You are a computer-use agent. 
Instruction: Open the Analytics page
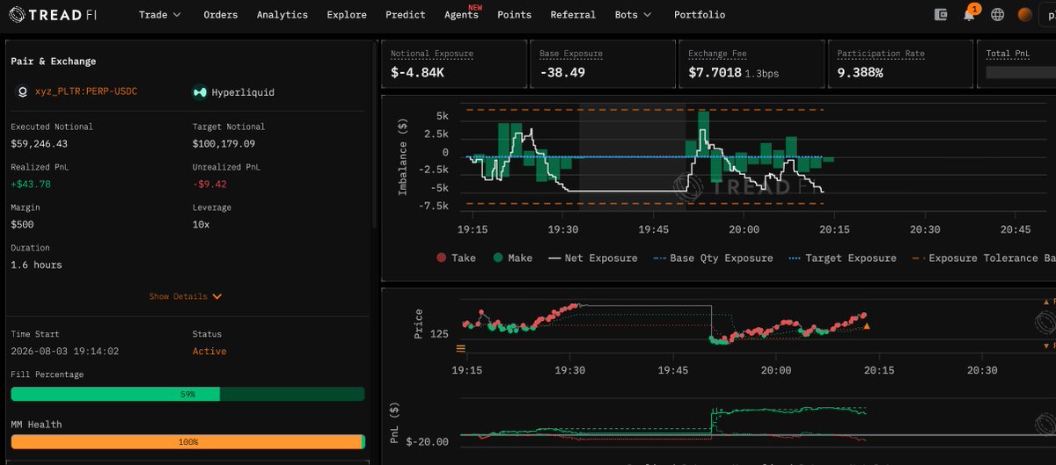[x=282, y=15]
